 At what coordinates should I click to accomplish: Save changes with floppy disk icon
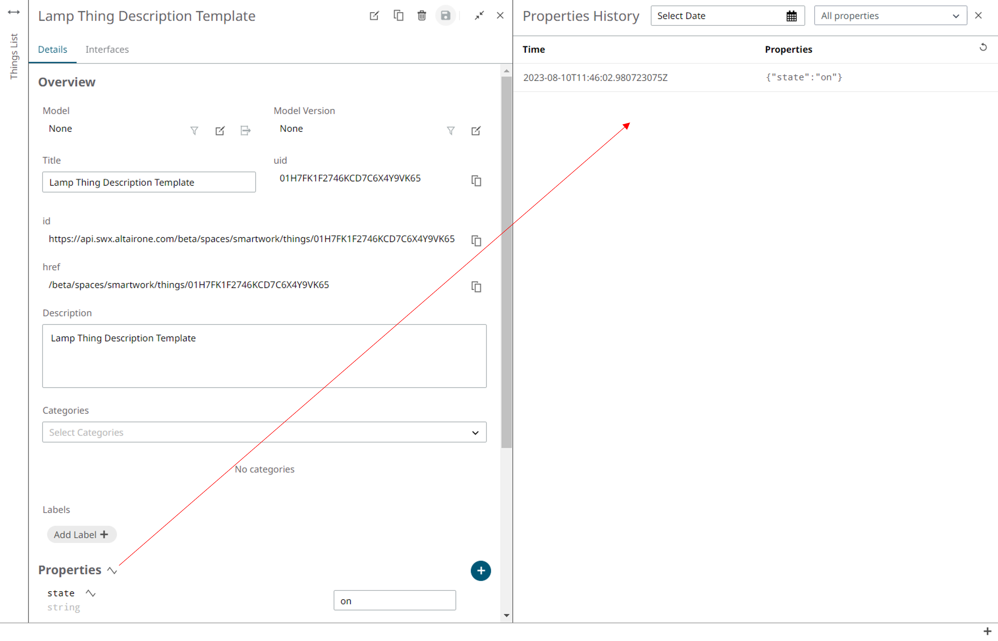(445, 16)
